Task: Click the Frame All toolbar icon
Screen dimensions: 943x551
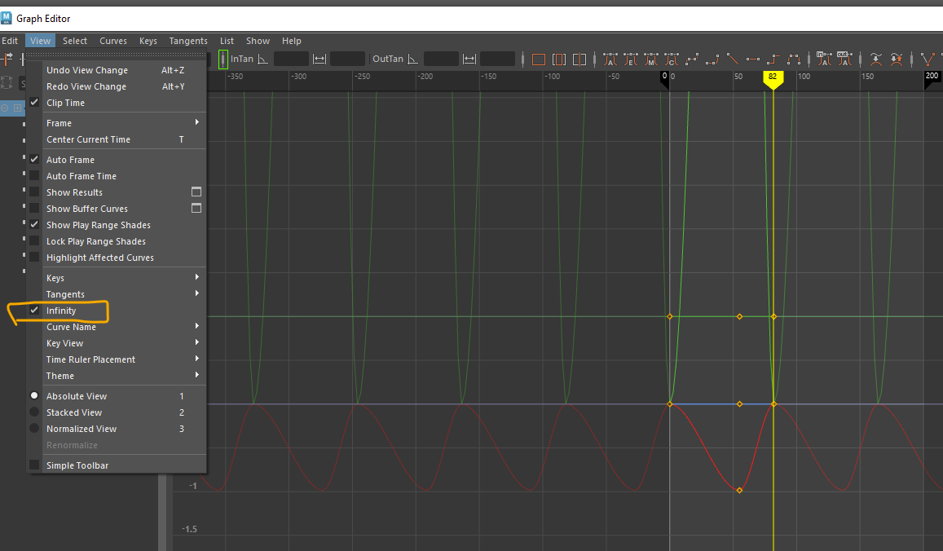Action: [x=538, y=60]
